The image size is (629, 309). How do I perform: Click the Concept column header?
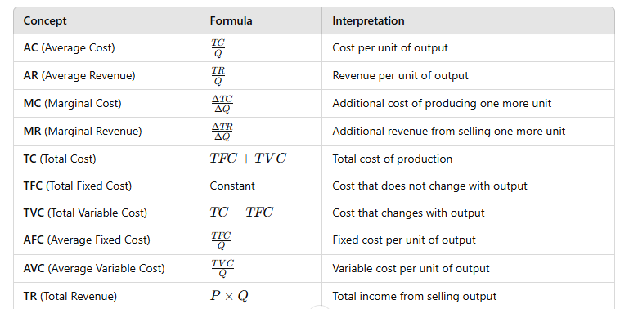pos(45,20)
